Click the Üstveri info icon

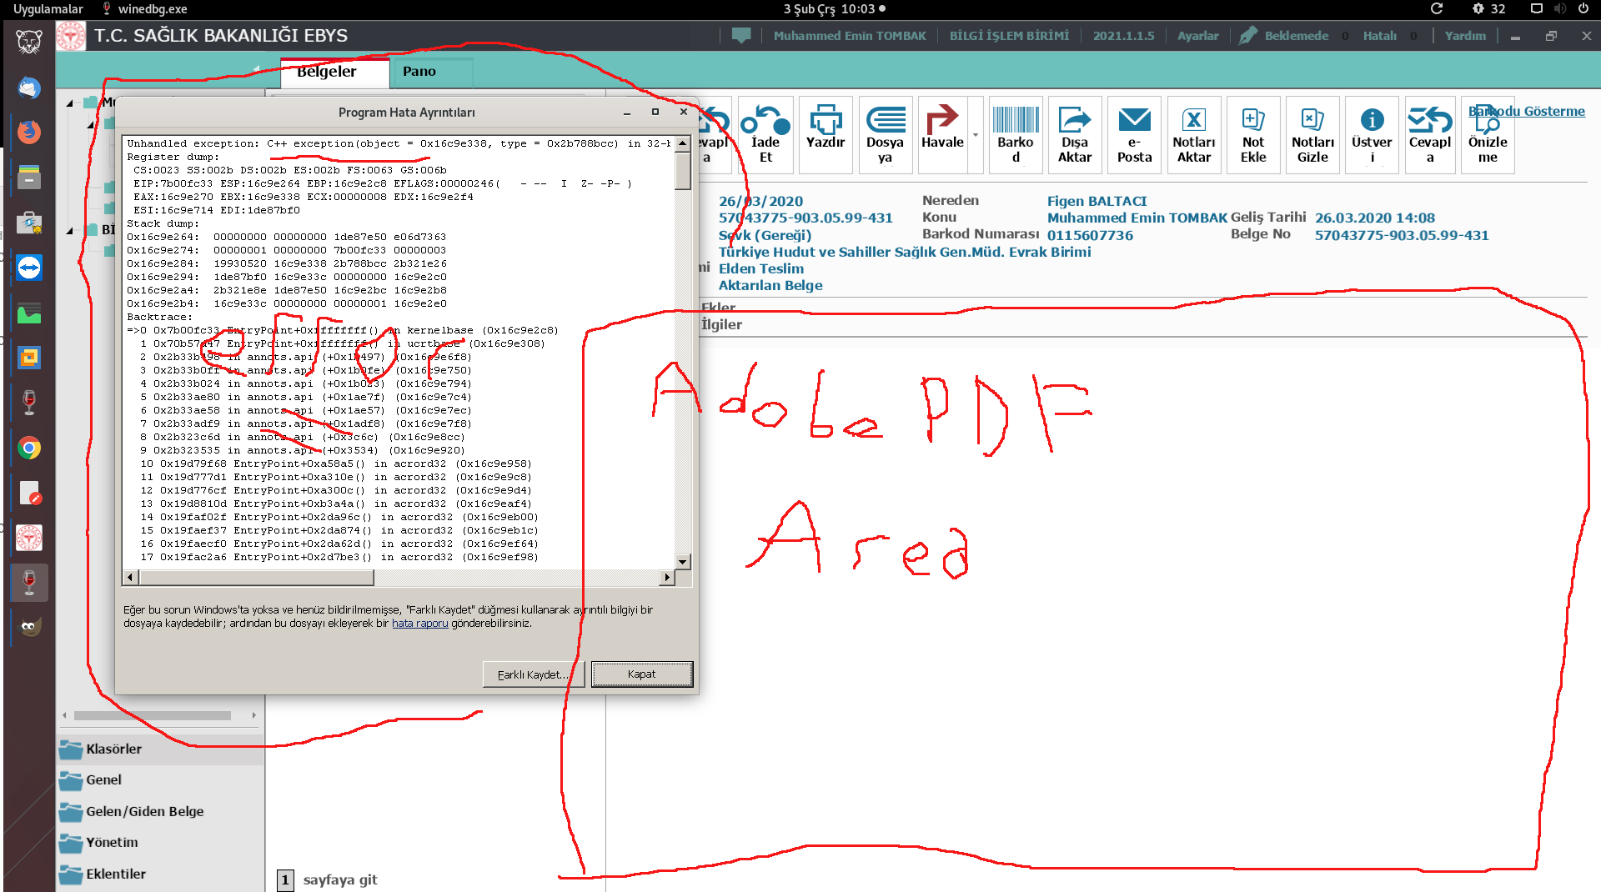[x=1373, y=134]
